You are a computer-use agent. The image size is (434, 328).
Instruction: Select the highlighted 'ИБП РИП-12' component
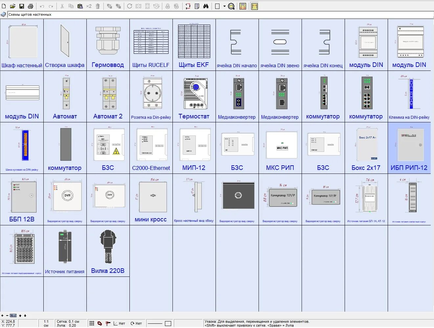pos(409,148)
